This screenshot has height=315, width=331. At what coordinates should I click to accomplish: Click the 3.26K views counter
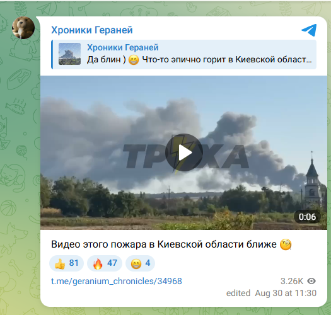[292, 281]
